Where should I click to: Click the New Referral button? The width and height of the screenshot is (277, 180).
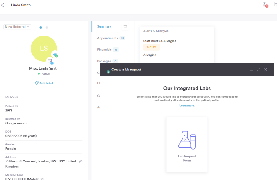pos(17,27)
